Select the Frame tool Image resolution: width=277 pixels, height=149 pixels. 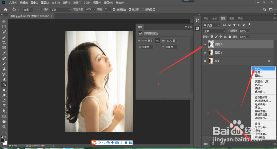click(x=4, y=48)
